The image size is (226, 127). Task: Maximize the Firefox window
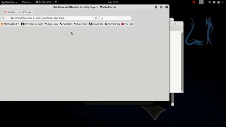(161, 7)
